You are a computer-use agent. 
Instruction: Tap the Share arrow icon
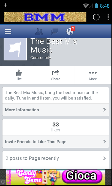click(x=56, y=73)
